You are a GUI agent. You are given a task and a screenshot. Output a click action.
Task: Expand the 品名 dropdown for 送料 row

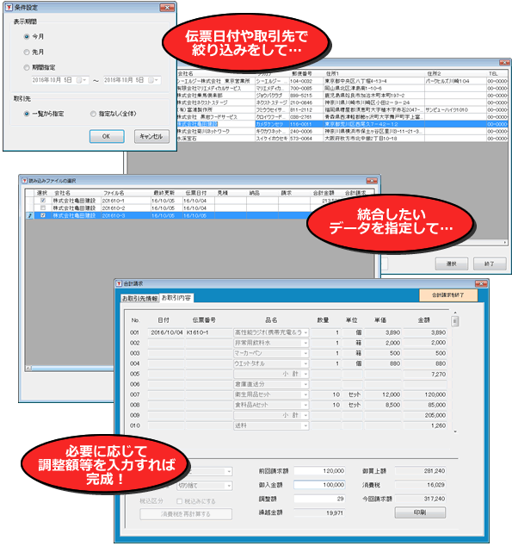point(305,426)
